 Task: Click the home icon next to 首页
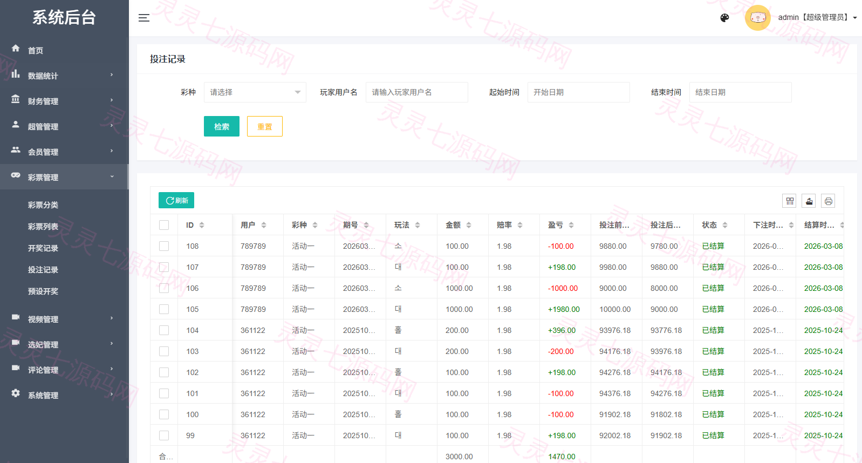16,49
